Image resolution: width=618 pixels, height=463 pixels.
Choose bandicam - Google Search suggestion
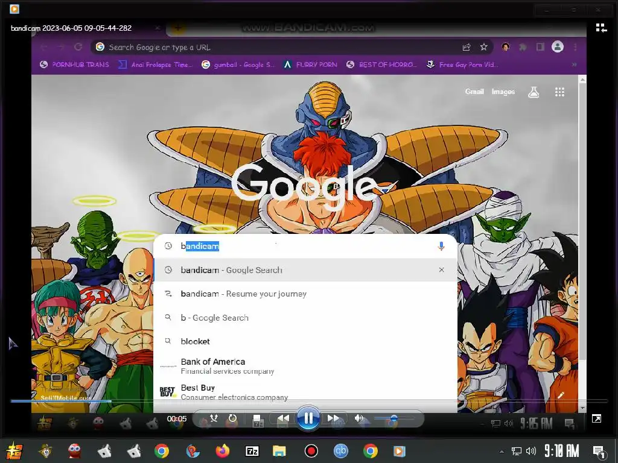pyautogui.click(x=305, y=270)
